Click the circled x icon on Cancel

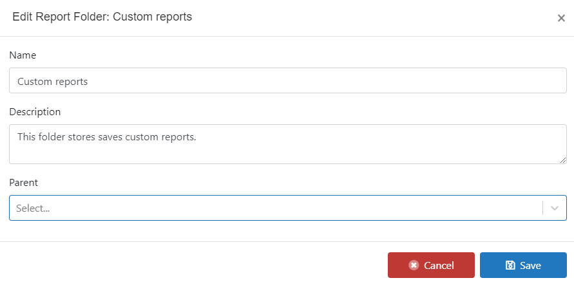[414, 265]
